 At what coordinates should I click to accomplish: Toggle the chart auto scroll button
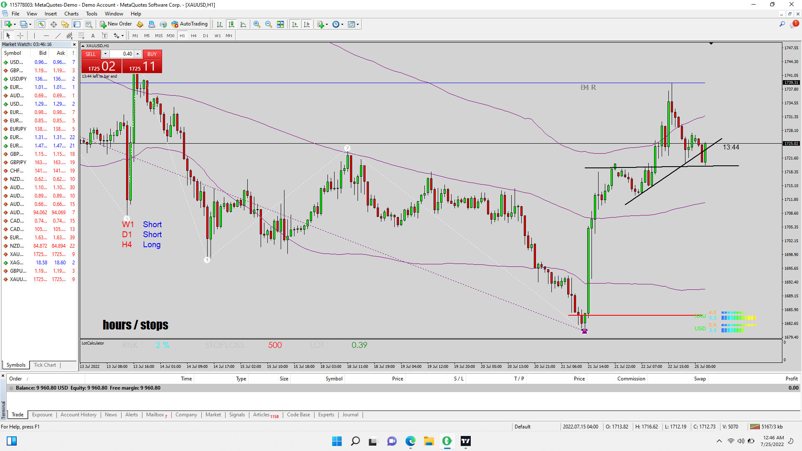pyautogui.click(x=295, y=24)
